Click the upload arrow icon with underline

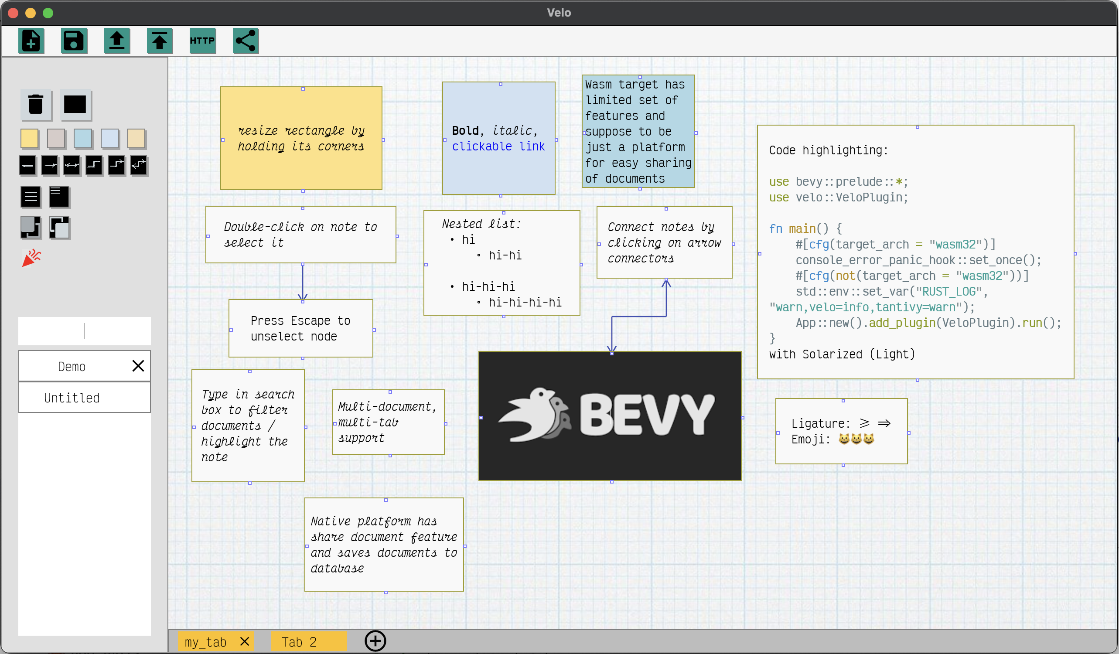[x=117, y=41]
